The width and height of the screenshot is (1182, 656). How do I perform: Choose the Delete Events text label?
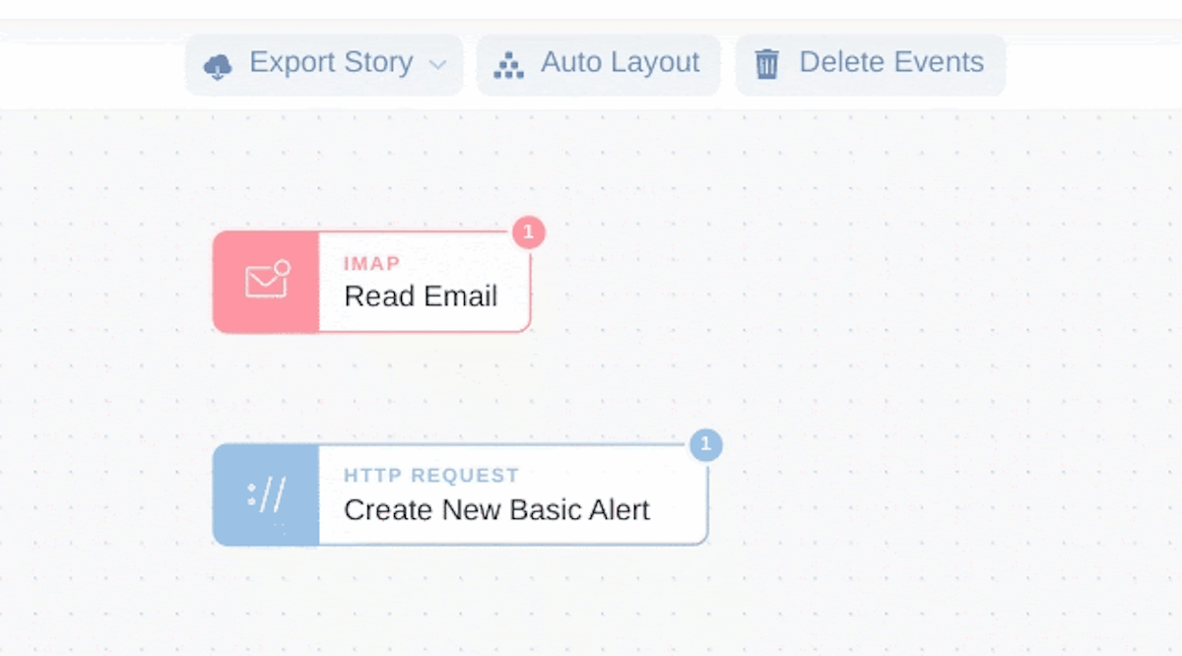891,62
